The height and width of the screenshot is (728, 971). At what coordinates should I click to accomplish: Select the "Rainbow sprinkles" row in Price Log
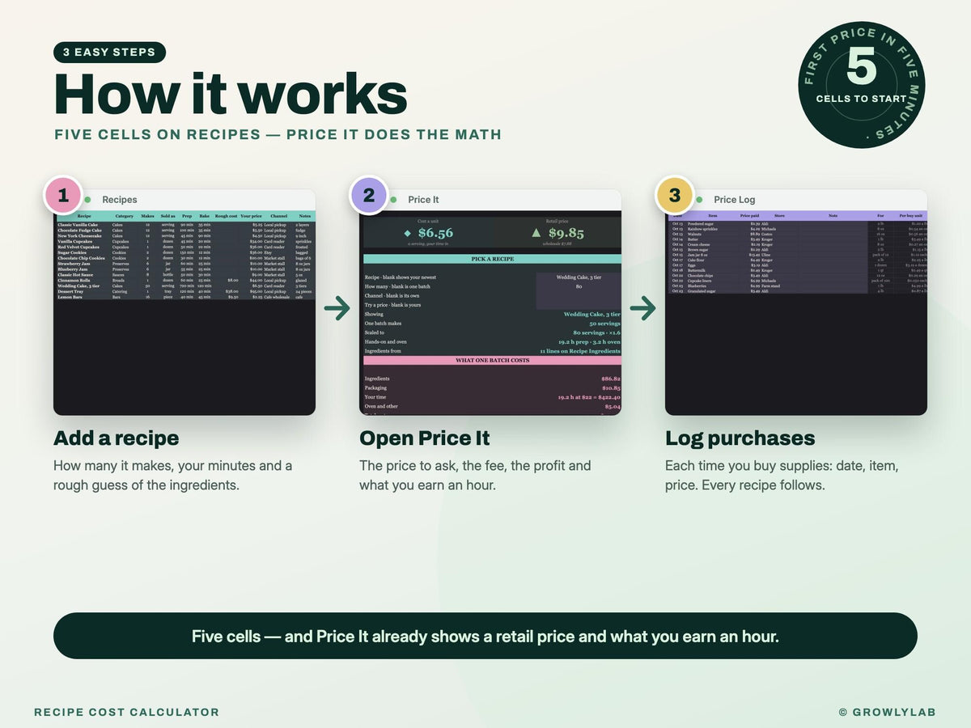tap(796, 229)
